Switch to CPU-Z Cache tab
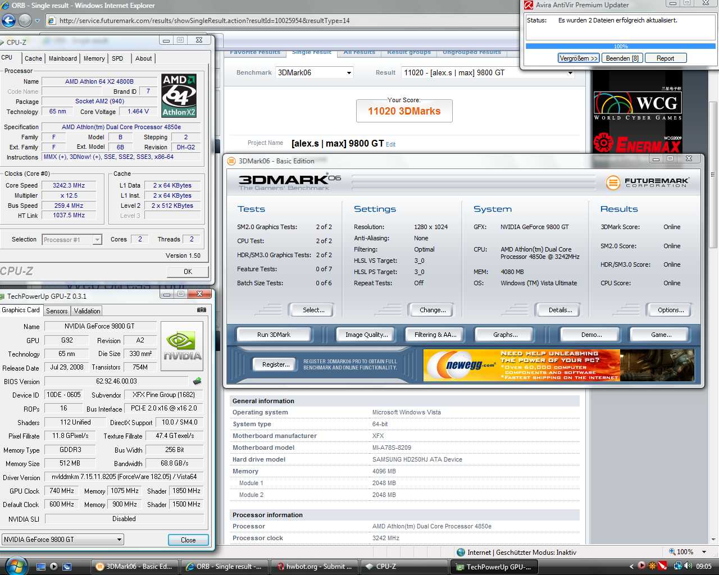Image resolution: width=719 pixels, height=575 pixels. tap(33, 58)
